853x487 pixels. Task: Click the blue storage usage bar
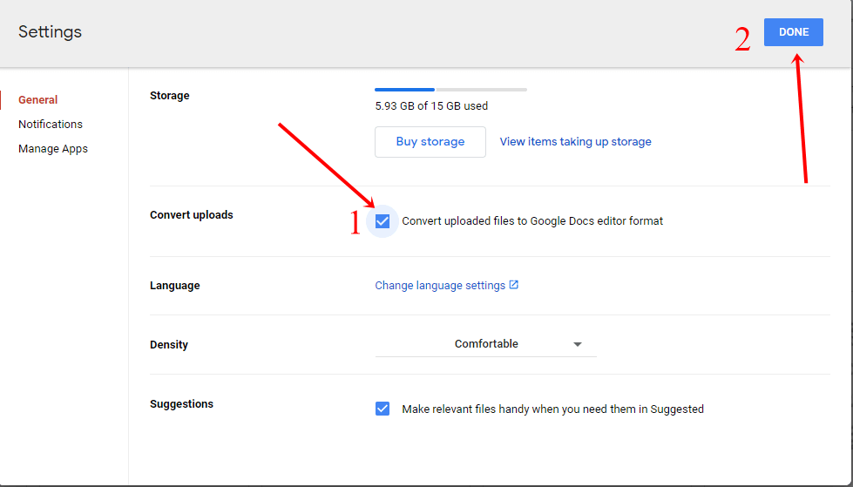click(405, 89)
